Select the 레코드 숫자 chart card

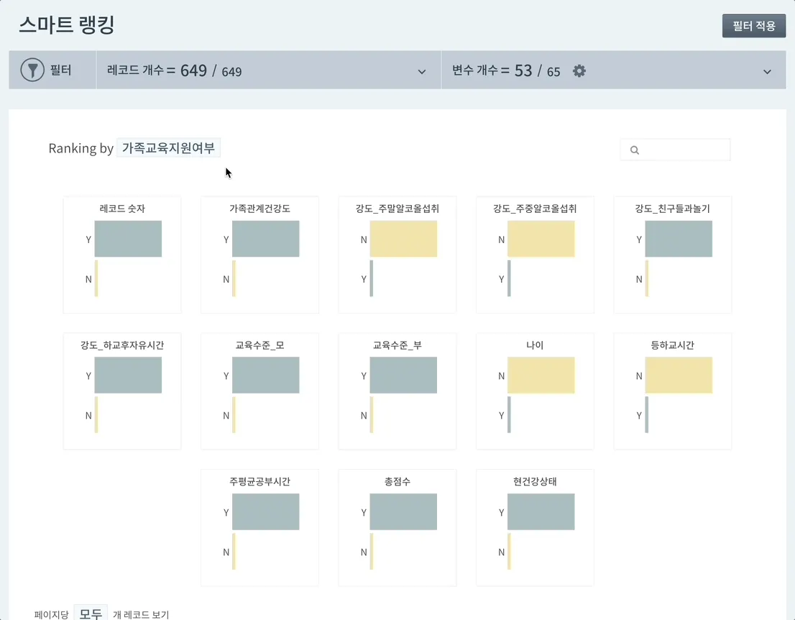[x=122, y=255]
